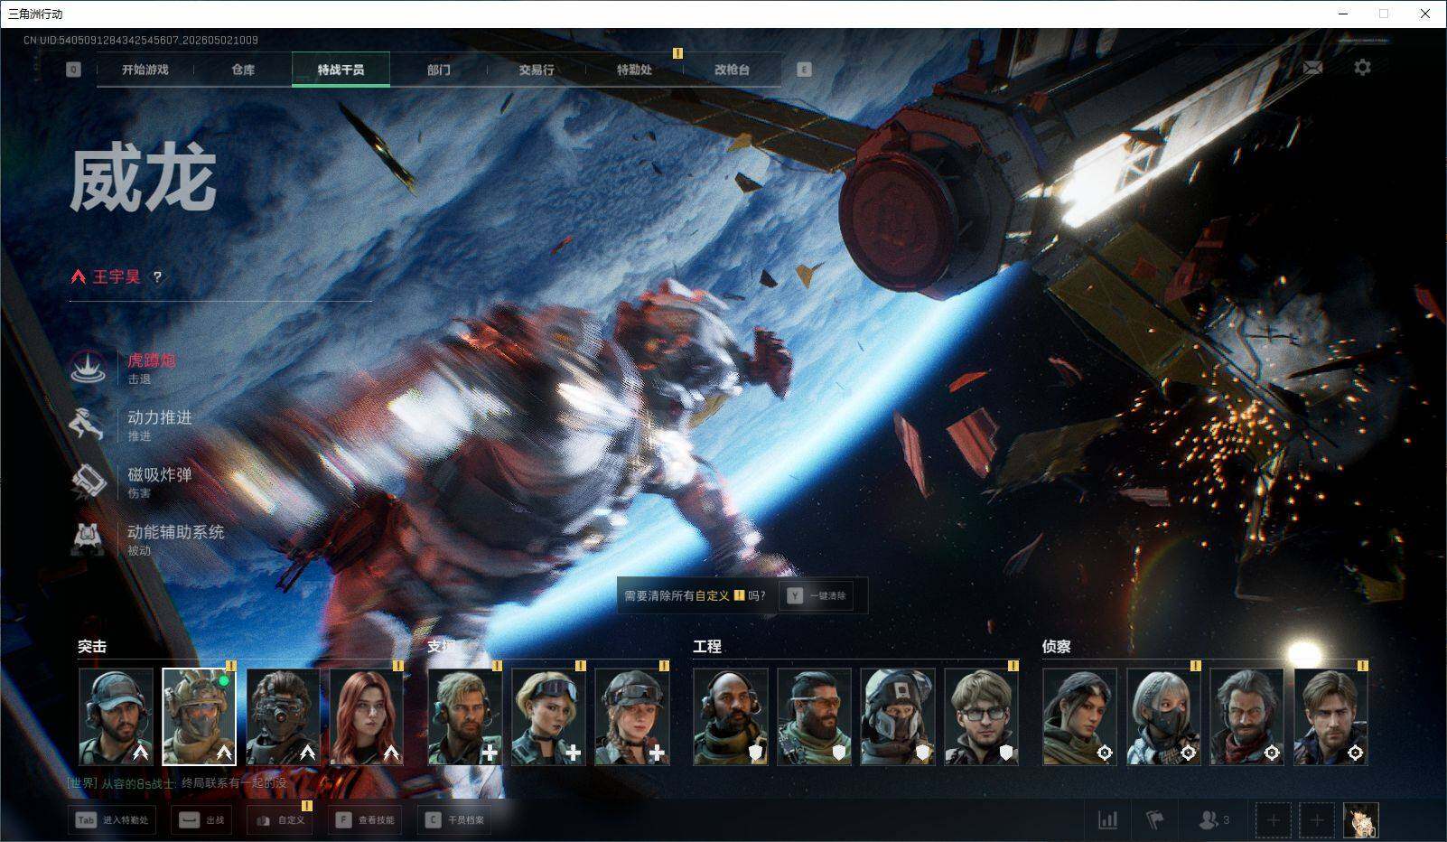This screenshot has height=842, width=1447.
Task: Click the 查看技能 button
Action: pyautogui.click(x=366, y=820)
